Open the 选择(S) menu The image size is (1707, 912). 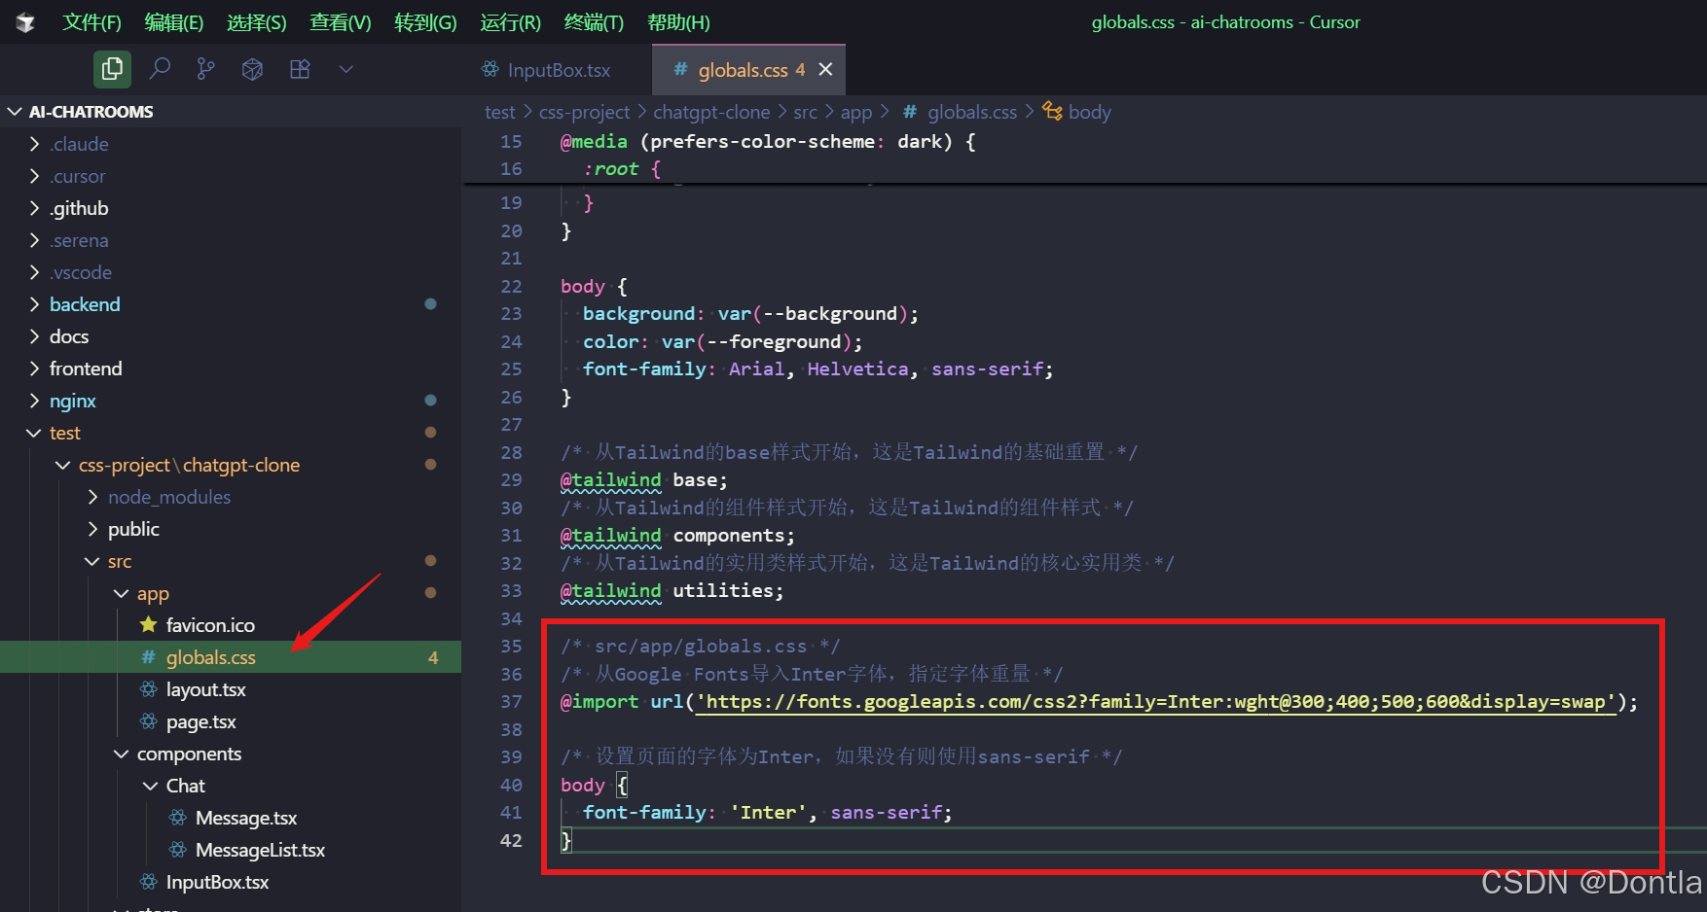(x=256, y=22)
